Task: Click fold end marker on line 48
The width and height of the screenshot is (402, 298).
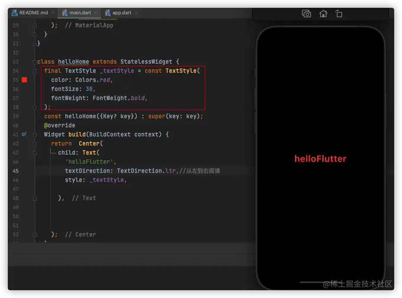Action: click(35, 198)
